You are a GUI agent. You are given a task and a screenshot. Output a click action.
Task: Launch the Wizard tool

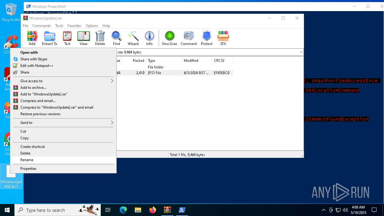coord(133,38)
